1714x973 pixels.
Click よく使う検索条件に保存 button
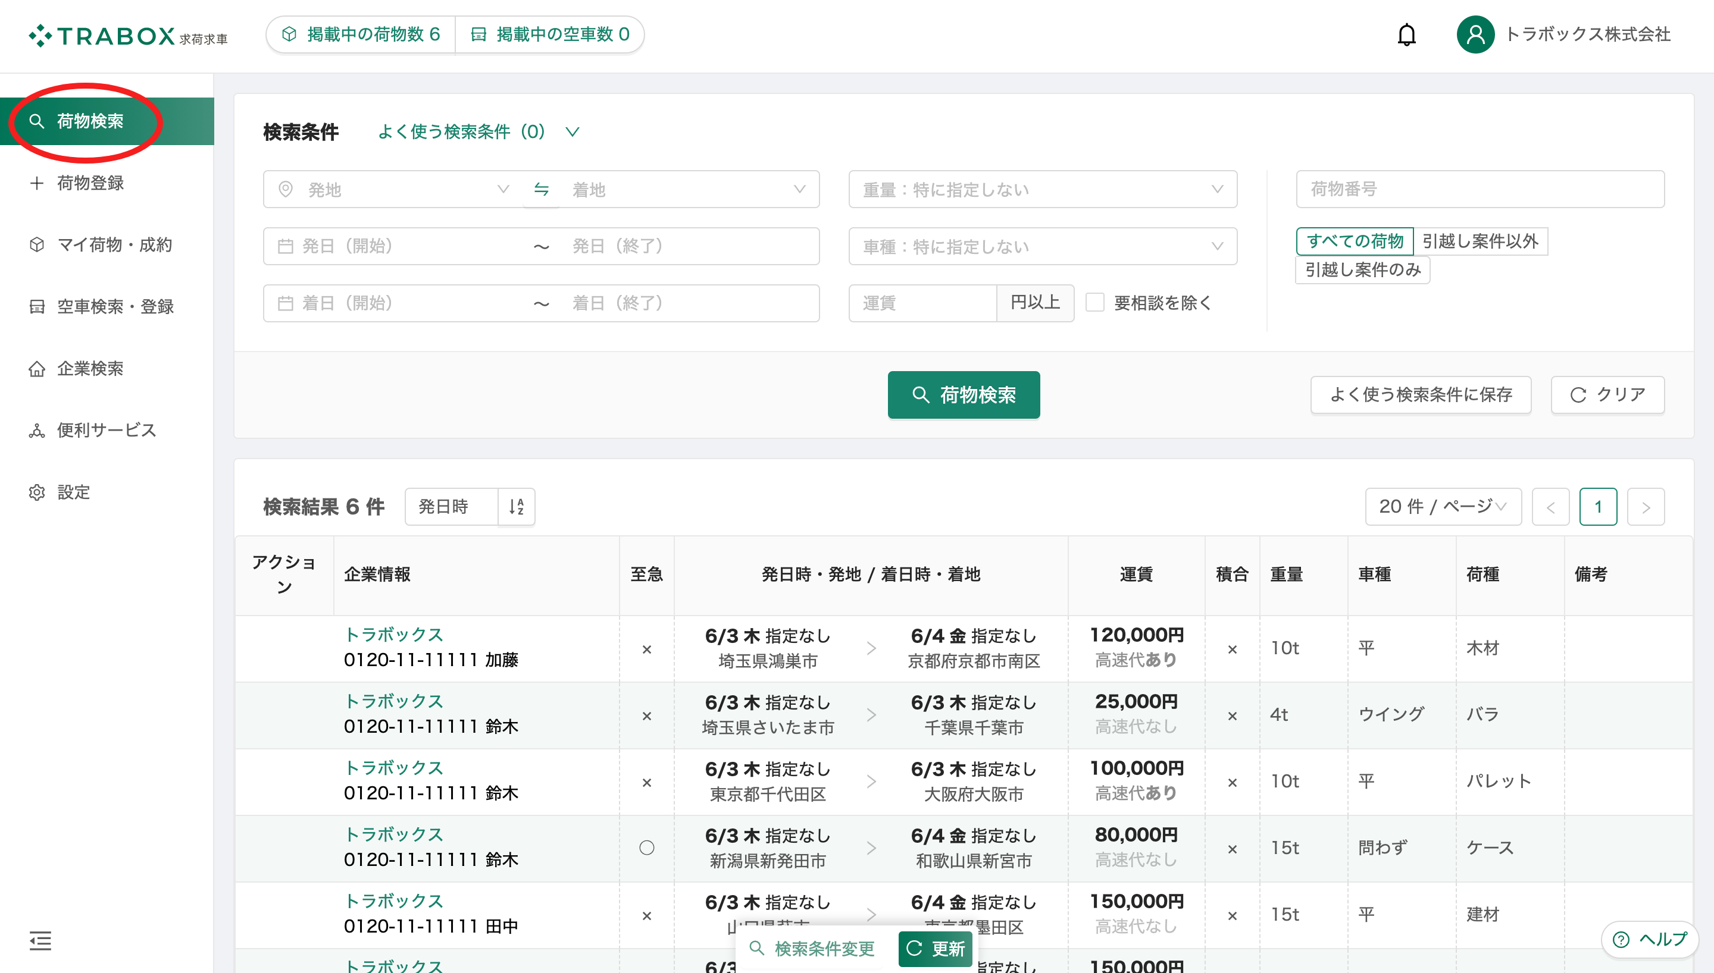click(x=1421, y=395)
